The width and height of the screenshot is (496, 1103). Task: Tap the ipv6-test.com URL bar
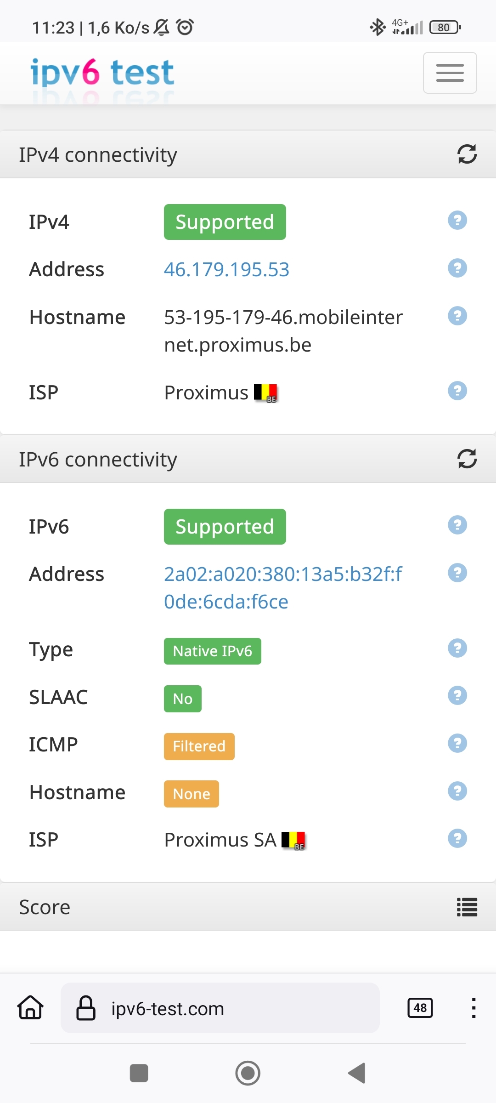click(220, 1008)
